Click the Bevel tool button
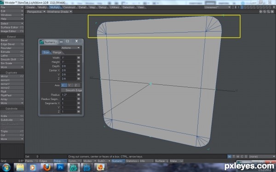The height and width of the screenshot is (172, 276). tap(12, 40)
